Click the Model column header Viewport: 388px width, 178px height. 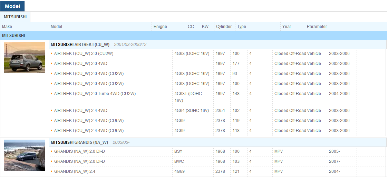[x=56, y=27]
